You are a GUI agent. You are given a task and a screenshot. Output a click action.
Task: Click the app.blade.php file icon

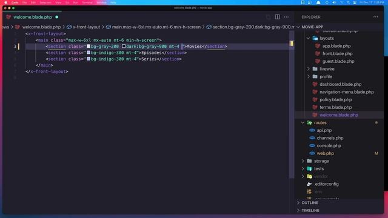318,46
